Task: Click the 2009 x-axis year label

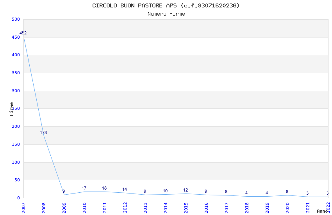Action: point(64,208)
